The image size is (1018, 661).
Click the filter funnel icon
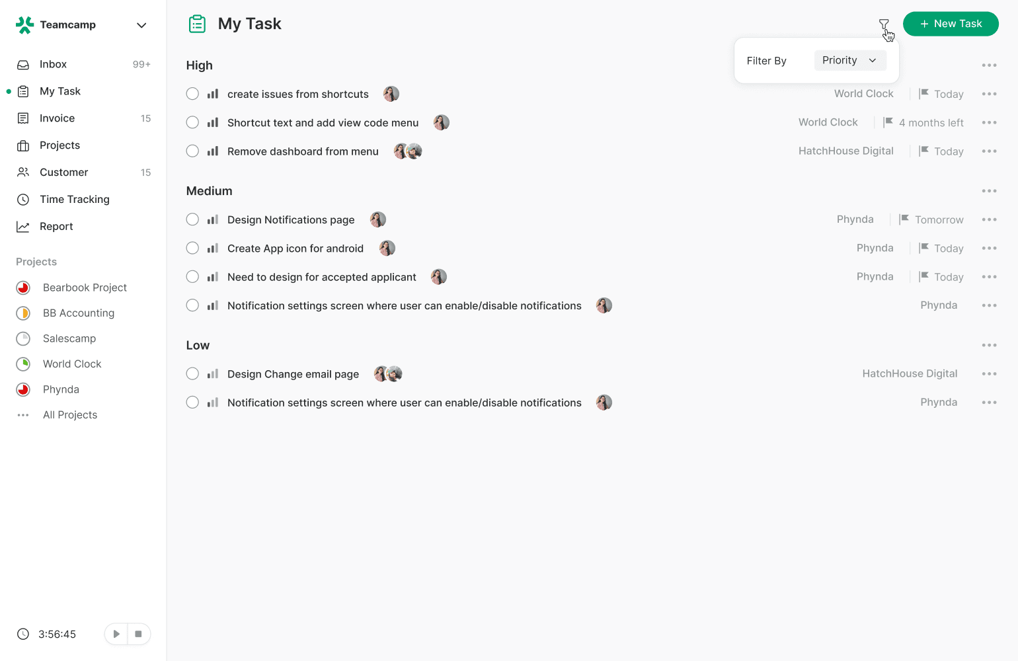(884, 24)
